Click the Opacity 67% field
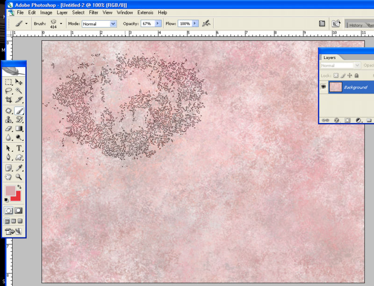 point(148,23)
